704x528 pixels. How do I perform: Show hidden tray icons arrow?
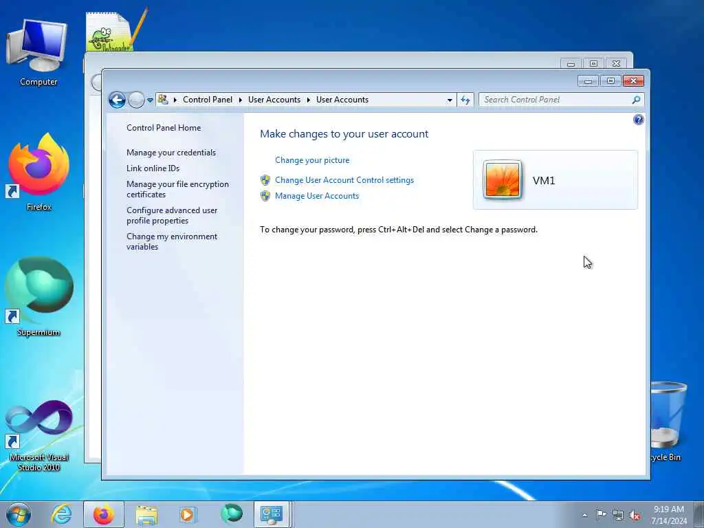tap(584, 515)
